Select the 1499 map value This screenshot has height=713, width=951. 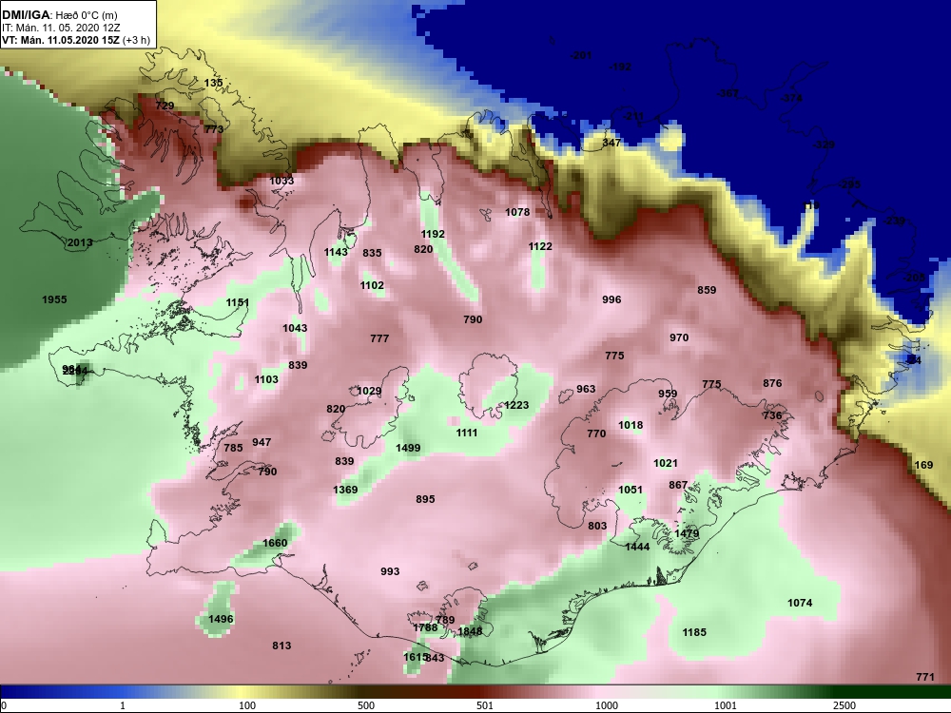[408, 448]
